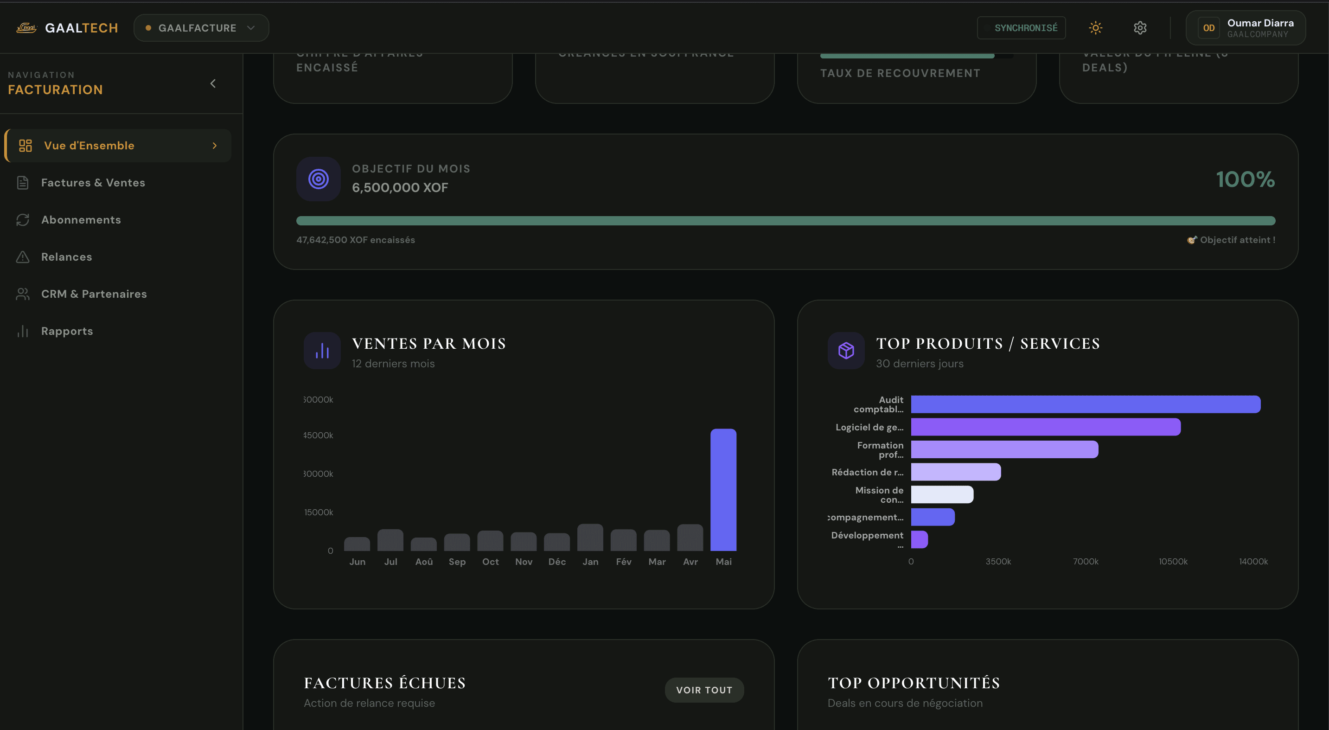Open the Oumar Diarra profile menu
The width and height of the screenshot is (1329, 730).
1246,28
